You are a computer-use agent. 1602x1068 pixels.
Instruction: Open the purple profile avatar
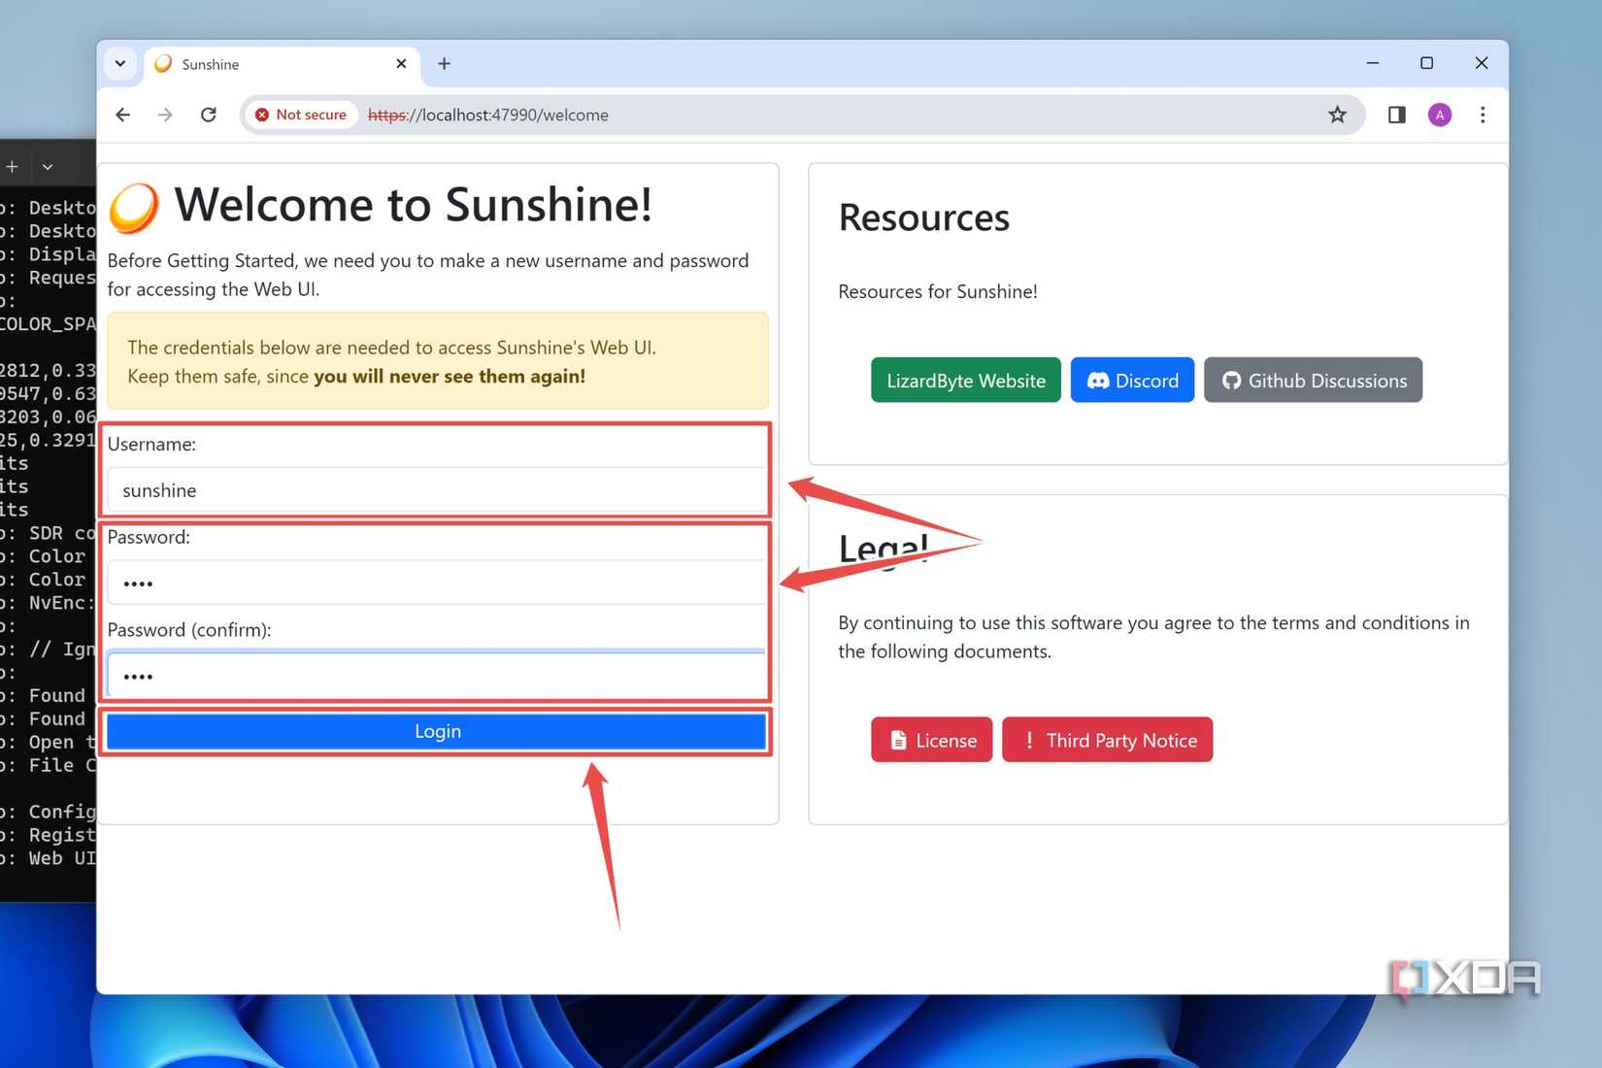pyautogui.click(x=1439, y=115)
